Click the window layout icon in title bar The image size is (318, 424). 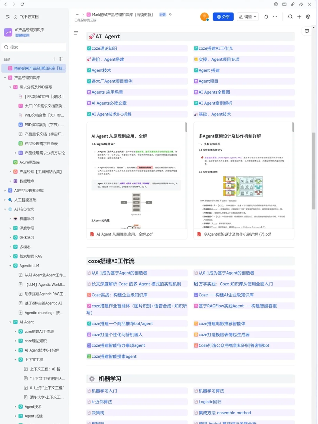[x=284, y=4]
